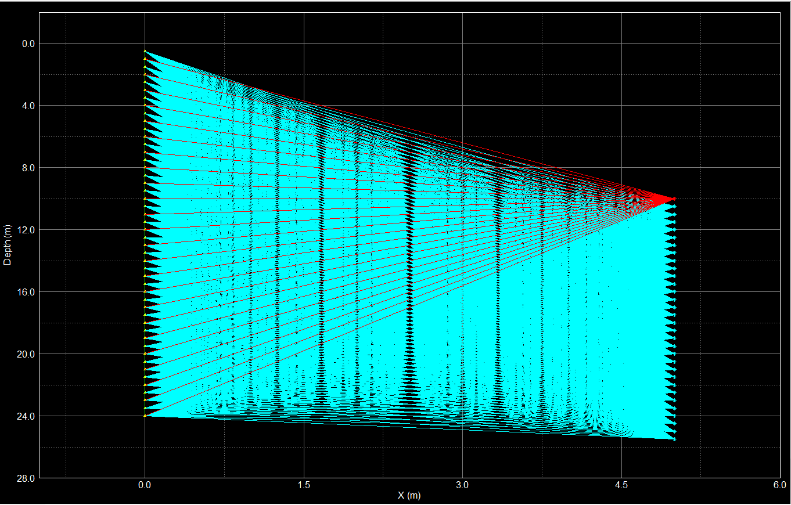Image resolution: width=791 pixels, height=505 pixels.
Task: Click the red ray convergence point at right
Action: [x=674, y=199]
